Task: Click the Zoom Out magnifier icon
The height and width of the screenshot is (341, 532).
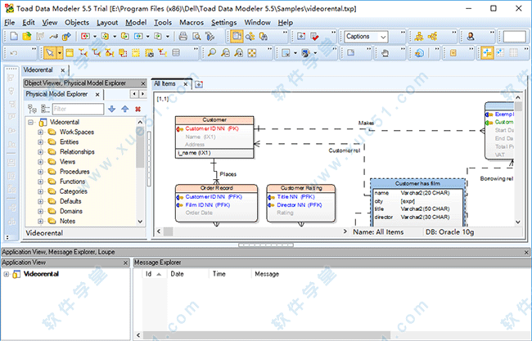Action: pyautogui.click(x=225, y=53)
